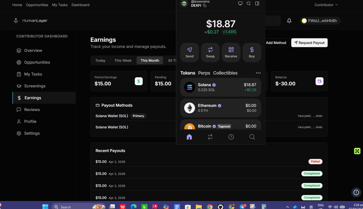Image resolution: width=363 pixels, height=209 pixels.
Task: Go to Screenings in sidebar
Action: 44,86
